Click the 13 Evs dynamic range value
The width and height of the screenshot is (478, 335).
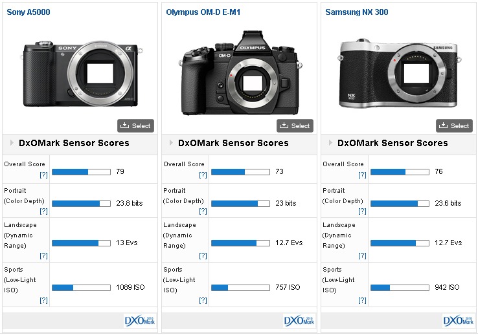click(127, 243)
